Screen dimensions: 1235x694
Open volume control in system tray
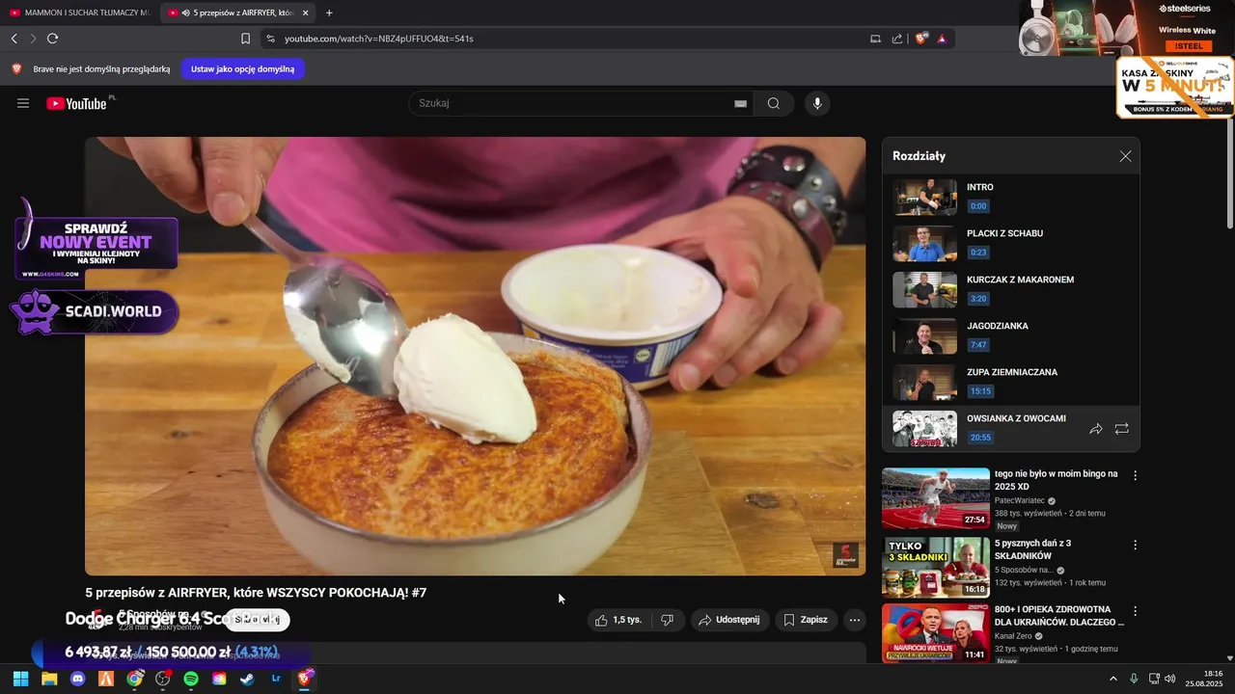tap(1170, 679)
